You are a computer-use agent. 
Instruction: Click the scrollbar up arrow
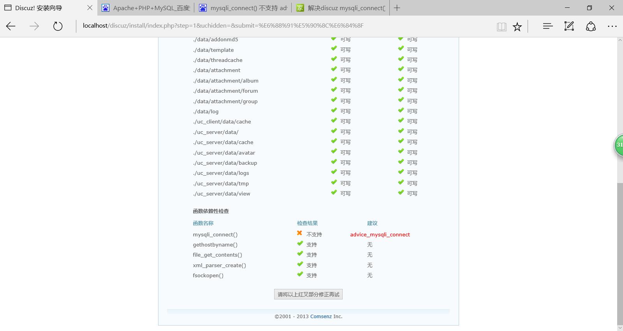(620, 40)
